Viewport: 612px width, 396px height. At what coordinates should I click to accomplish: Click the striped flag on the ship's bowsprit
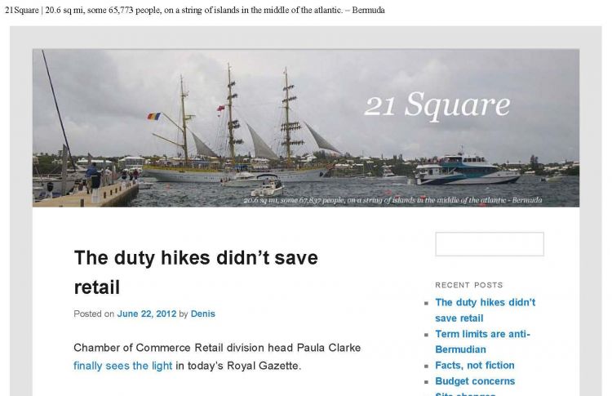(153, 116)
